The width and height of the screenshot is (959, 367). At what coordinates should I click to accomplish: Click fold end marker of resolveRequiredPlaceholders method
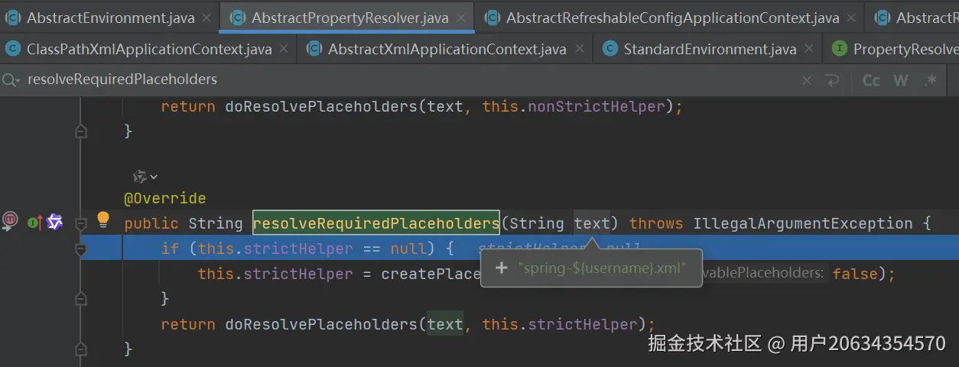click(81, 349)
